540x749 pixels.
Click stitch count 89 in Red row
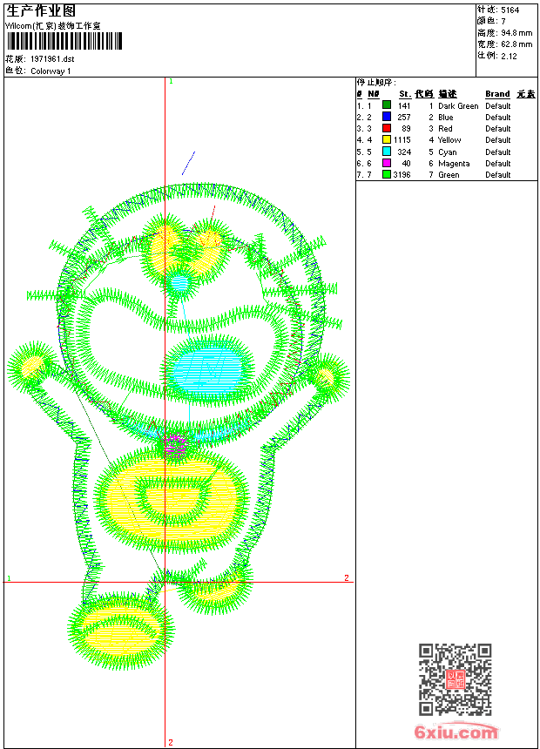click(x=406, y=129)
